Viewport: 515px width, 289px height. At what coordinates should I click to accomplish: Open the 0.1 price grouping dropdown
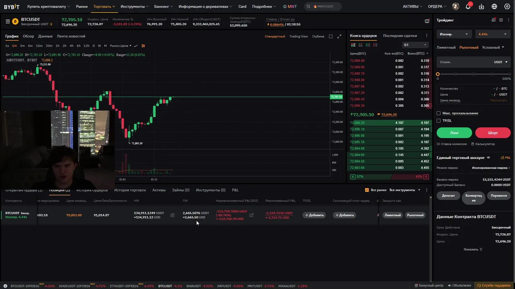[415, 45]
